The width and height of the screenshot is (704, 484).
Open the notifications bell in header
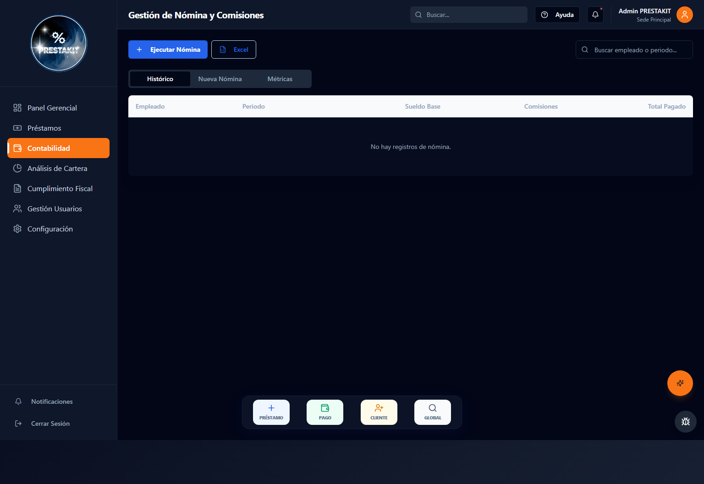595,15
